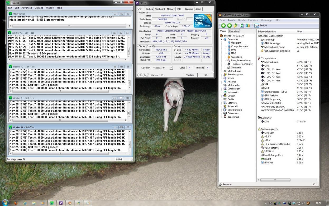329x206 pixels.
Task: Click the Benchmark hourglass icon
Action: click(225, 117)
